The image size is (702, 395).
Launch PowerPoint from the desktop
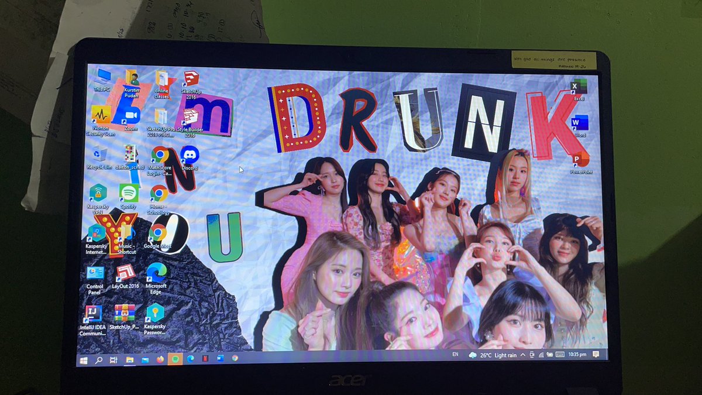tap(581, 163)
